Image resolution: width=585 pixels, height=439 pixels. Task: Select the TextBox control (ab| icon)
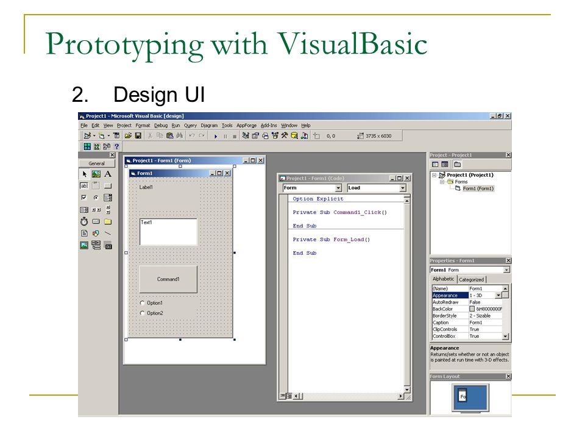point(84,185)
